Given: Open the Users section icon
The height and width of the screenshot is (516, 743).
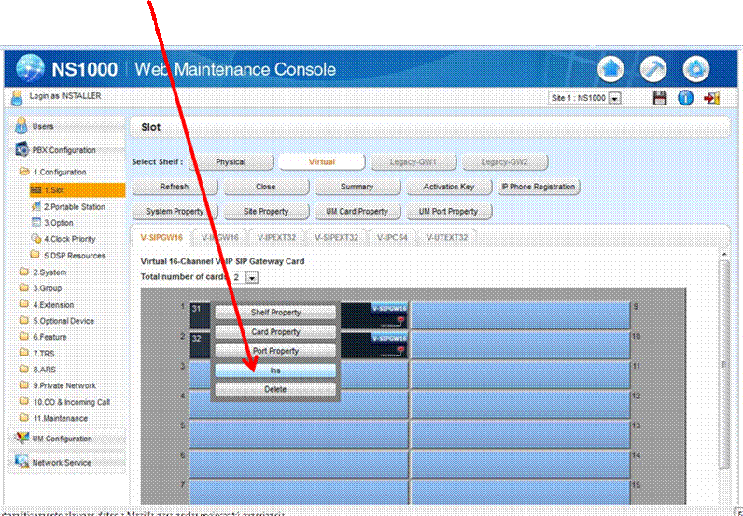Looking at the screenshot, I should (x=21, y=127).
